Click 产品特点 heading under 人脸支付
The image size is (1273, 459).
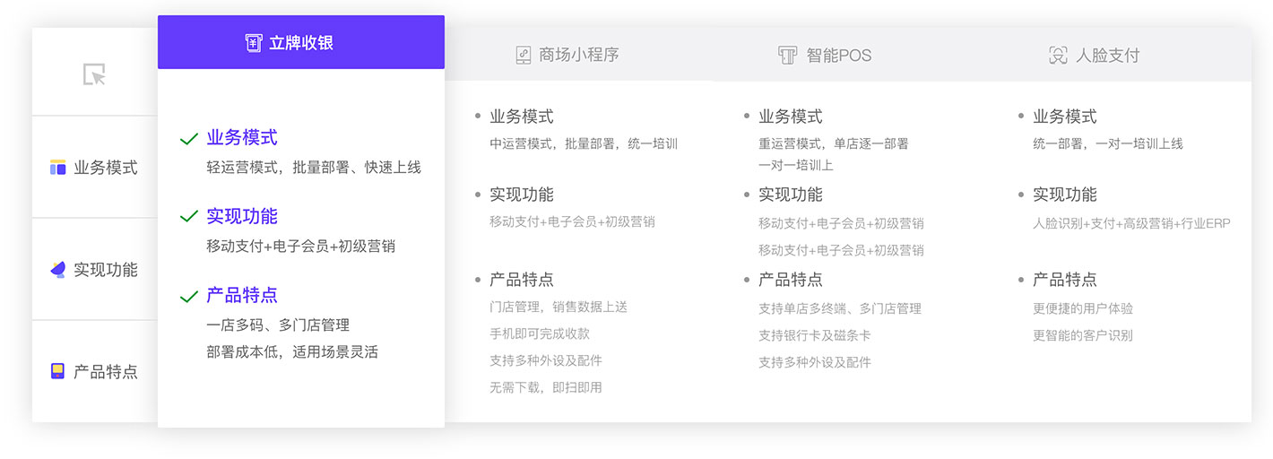(1064, 280)
